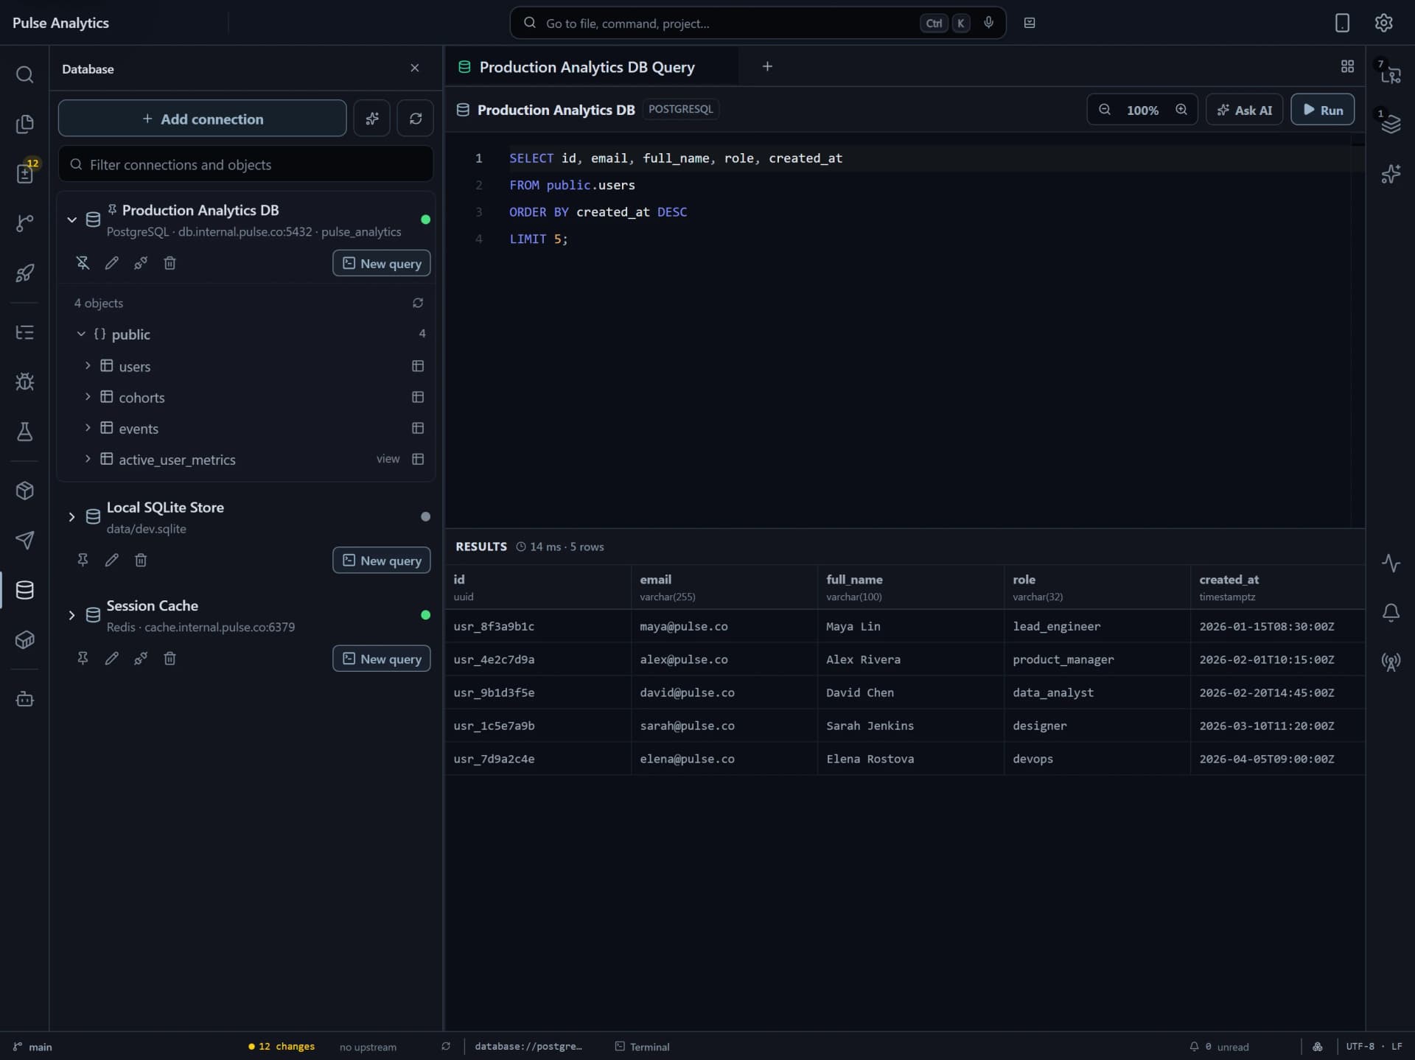Focus the Filter connections and objects field
The height and width of the screenshot is (1060, 1415).
(x=246, y=164)
